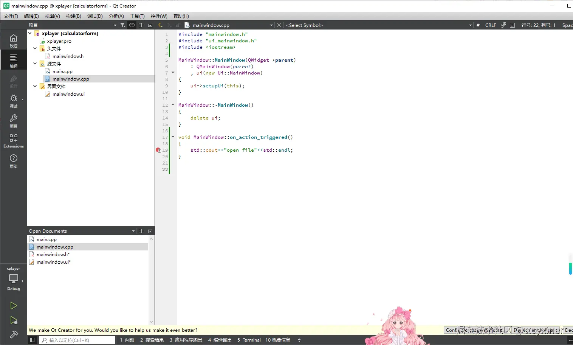Click the 视图(V) menu
The height and width of the screenshot is (345, 573).
(52, 16)
